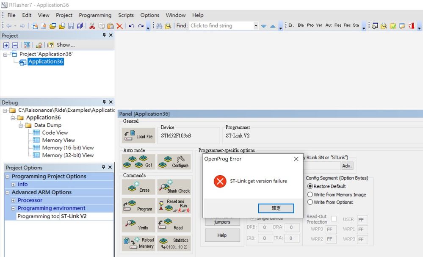Collapse the Programming environment node
The image size is (423, 257).
coord(13,208)
